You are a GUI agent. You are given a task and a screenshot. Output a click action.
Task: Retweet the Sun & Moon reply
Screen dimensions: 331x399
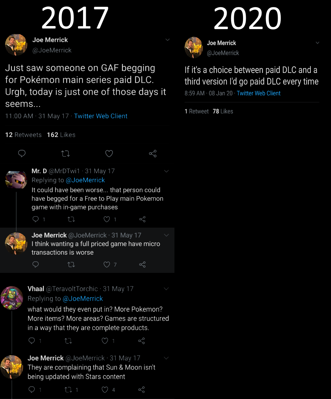point(68,389)
